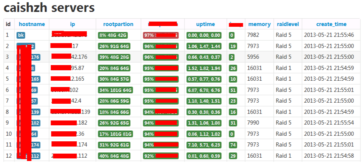This screenshot has width=363, height=164.
Task: Select the green badge showing 74
Action: [x=233, y=145]
